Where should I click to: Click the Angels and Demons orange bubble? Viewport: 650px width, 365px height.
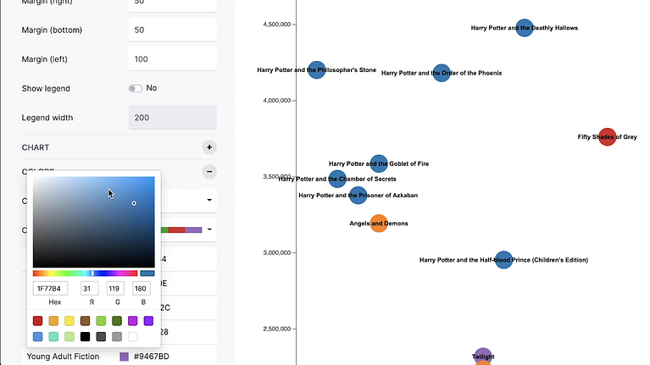point(379,224)
